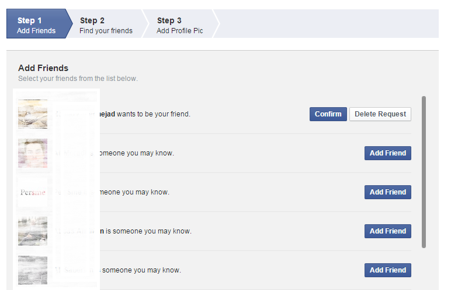Click the fourth suggestion's profile thumbnail
The height and width of the screenshot is (290, 451).
pos(33,231)
